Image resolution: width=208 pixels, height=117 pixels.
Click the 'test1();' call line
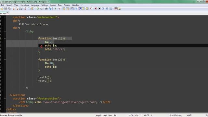[x=45, y=77]
